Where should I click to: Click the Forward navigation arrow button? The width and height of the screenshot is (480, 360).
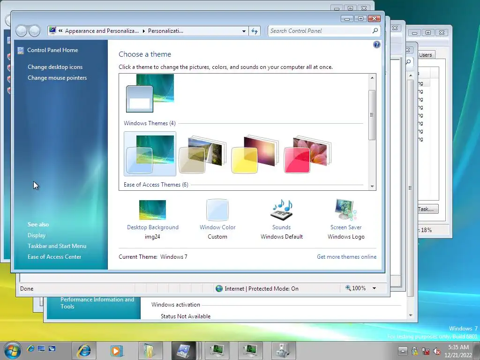(x=34, y=30)
